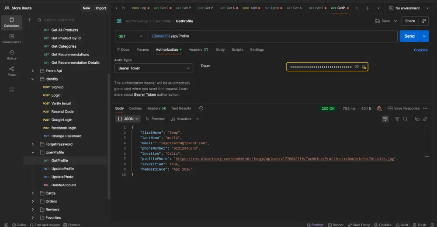Copy the response body to clipboard

(417, 119)
